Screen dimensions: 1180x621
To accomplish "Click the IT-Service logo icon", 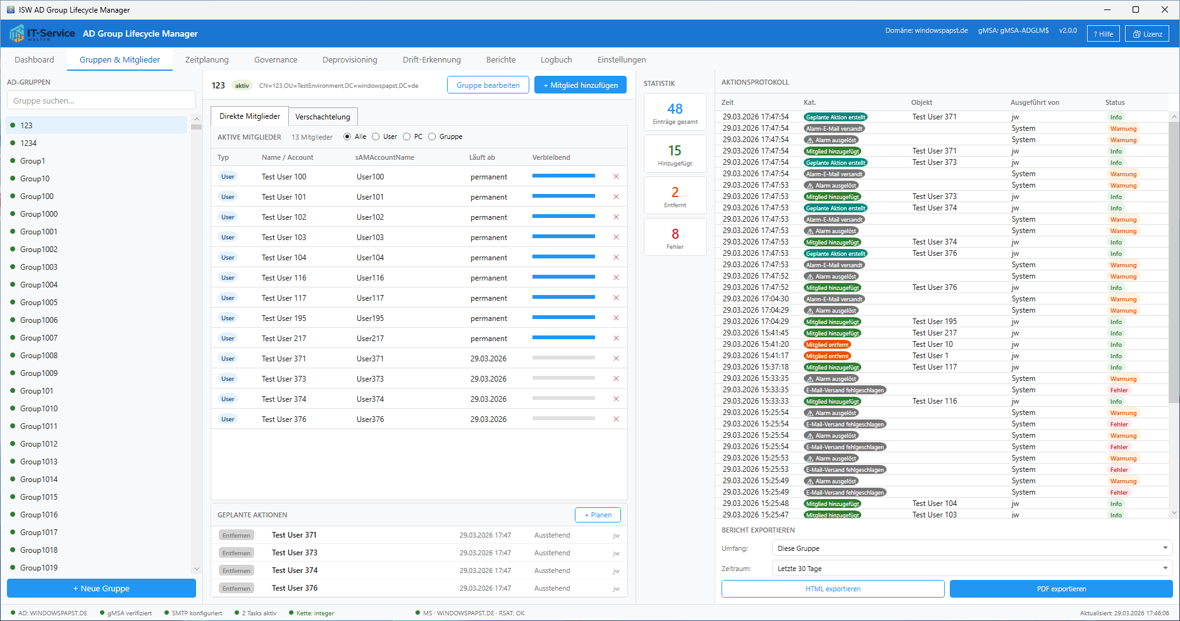I will [x=17, y=33].
